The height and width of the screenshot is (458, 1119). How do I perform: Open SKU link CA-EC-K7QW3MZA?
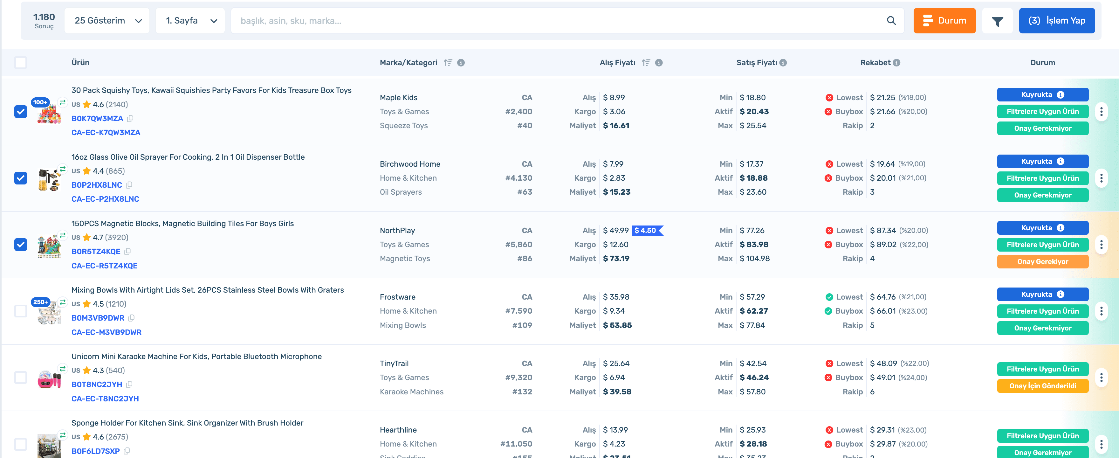point(106,133)
